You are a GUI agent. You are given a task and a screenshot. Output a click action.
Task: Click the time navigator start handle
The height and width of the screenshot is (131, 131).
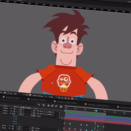65,106
